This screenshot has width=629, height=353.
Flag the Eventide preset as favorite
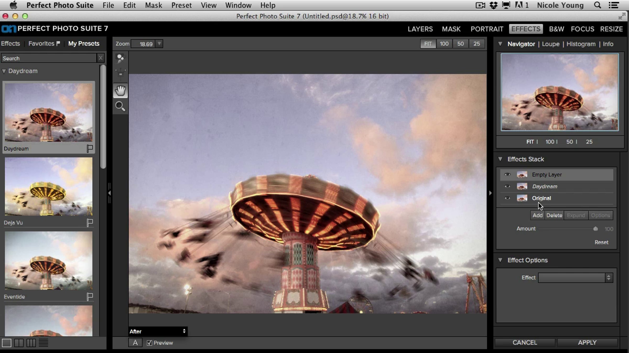tap(90, 297)
